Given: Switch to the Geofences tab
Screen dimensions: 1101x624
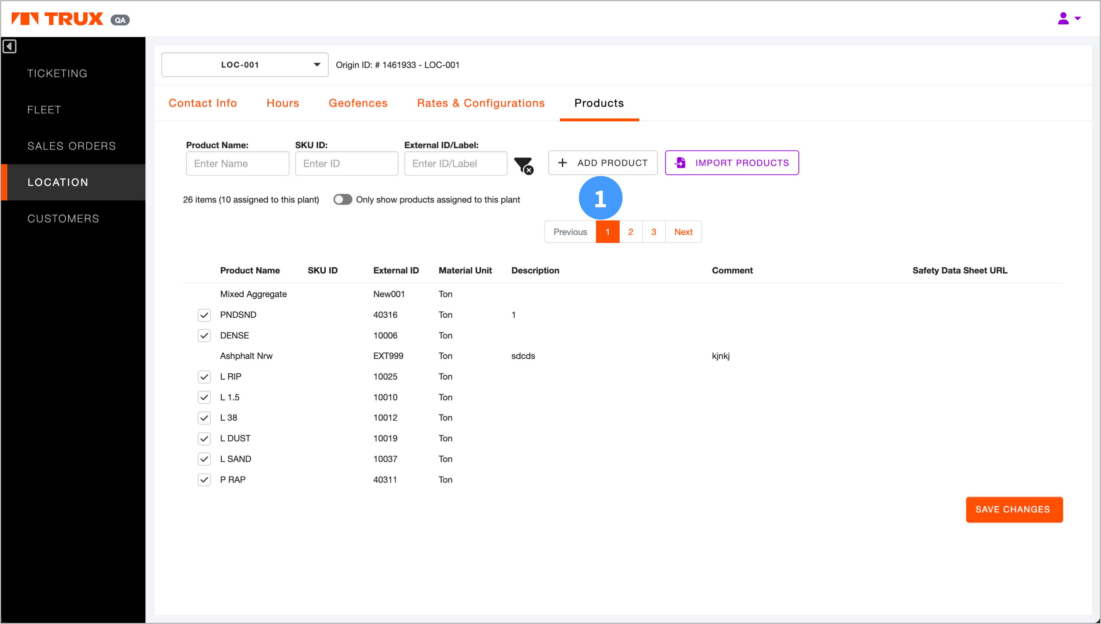Looking at the screenshot, I should click(358, 103).
